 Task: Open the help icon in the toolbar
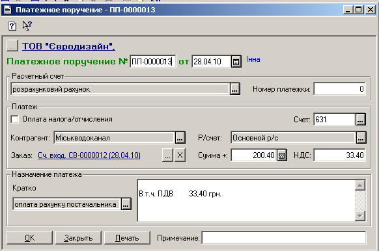12,25
